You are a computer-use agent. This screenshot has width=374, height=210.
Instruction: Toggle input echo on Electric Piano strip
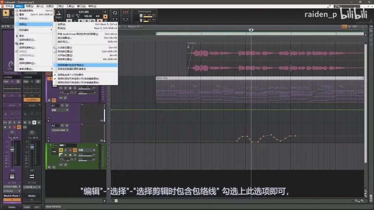[19, 127]
